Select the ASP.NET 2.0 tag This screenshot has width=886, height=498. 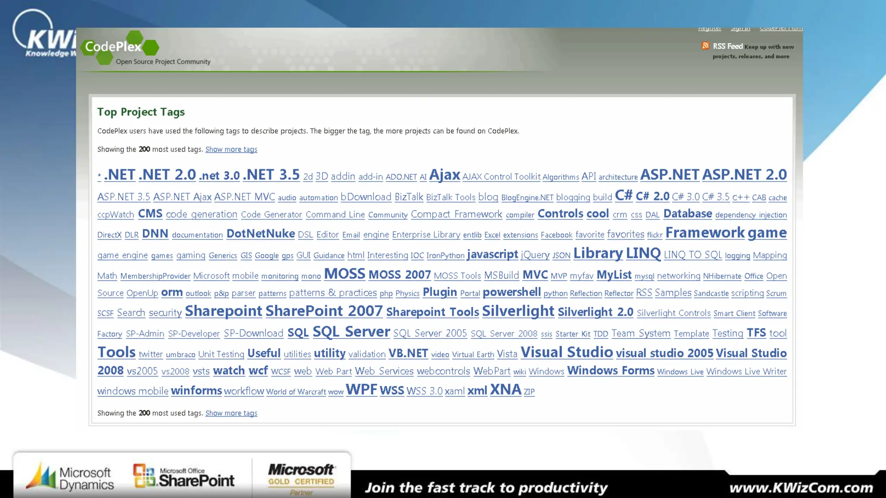tap(744, 175)
